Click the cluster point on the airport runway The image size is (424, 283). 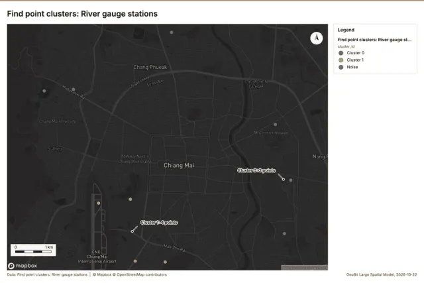tap(99, 203)
